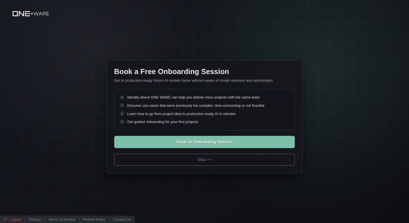Expand the benefits panel card

click(x=204, y=110)
